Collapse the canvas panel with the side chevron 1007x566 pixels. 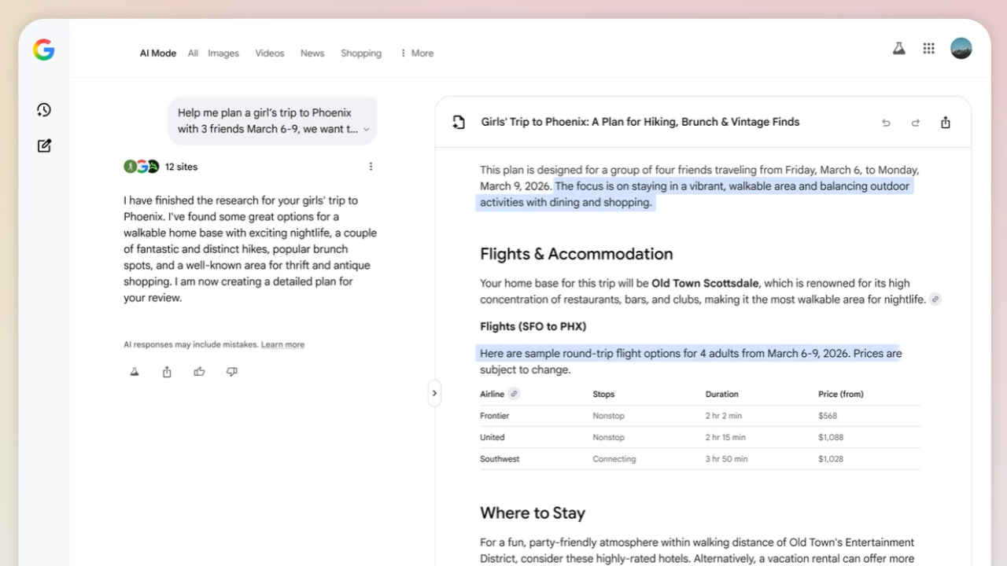click(x=434, y=393)
